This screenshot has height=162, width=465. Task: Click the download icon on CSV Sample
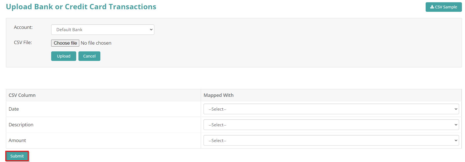(x=432, y=7)
